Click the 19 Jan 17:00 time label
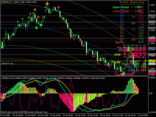The width and height of the screenshot is (156, 117). pos(80,115)
